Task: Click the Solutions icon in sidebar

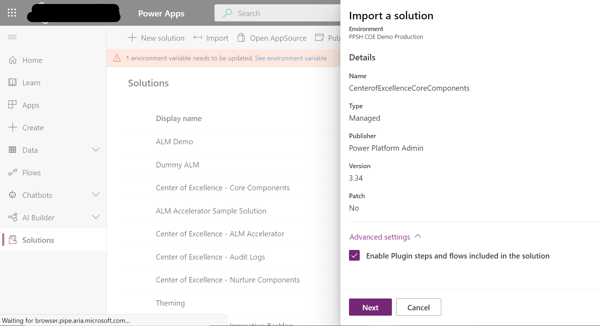Action: coord(13,240)
